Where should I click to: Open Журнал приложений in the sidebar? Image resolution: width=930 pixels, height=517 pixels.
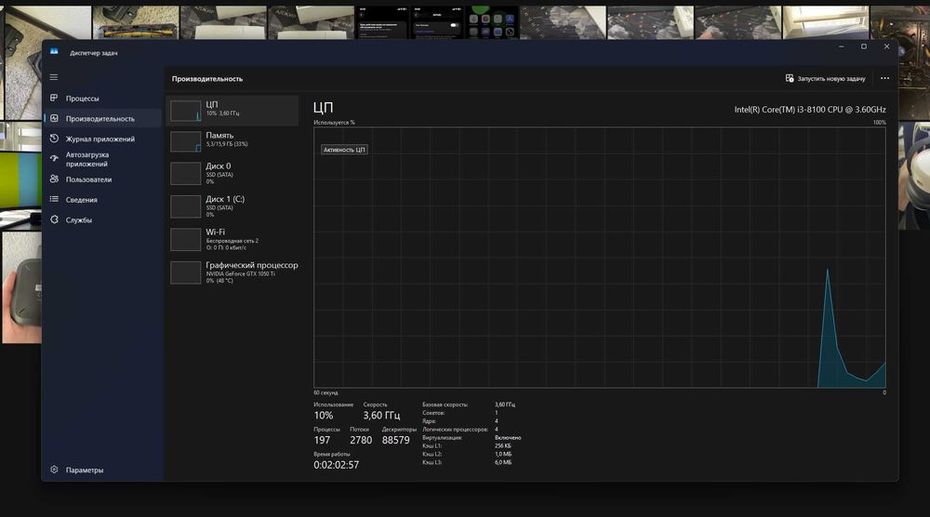click(x=100, y=139)
